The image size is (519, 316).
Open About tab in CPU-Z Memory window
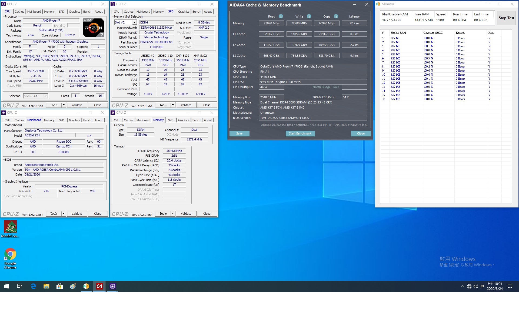(208, 120)
